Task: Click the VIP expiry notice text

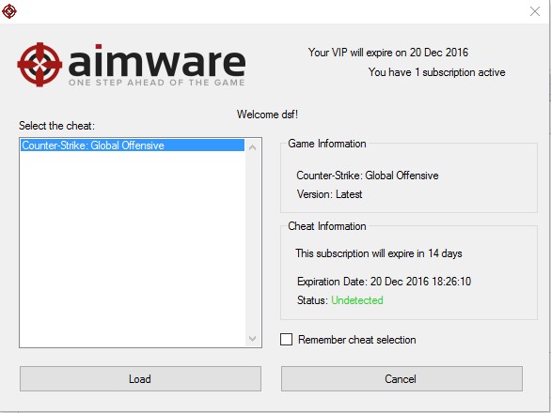Action: (388, 53)
